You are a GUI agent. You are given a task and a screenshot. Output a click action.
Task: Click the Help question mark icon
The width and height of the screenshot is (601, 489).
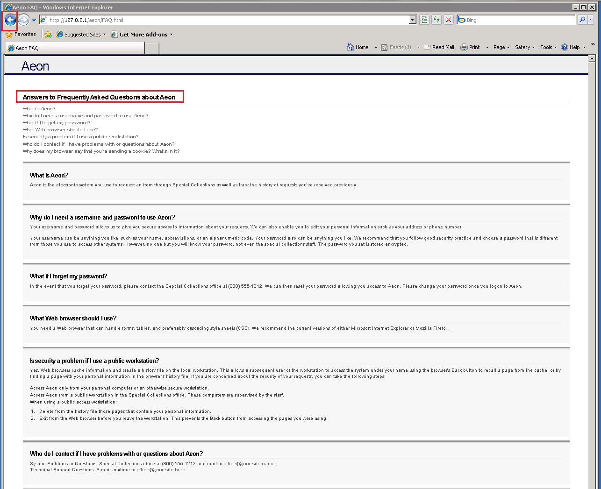click(x=565, y=47)
